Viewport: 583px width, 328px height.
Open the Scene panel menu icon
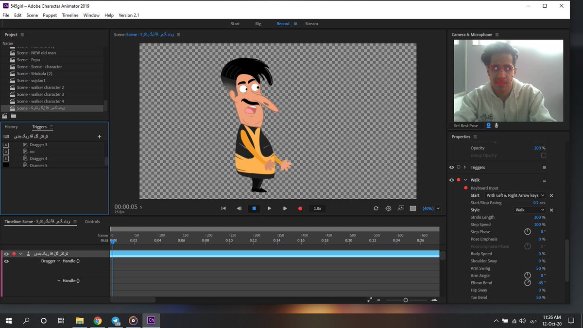(179, 35)
